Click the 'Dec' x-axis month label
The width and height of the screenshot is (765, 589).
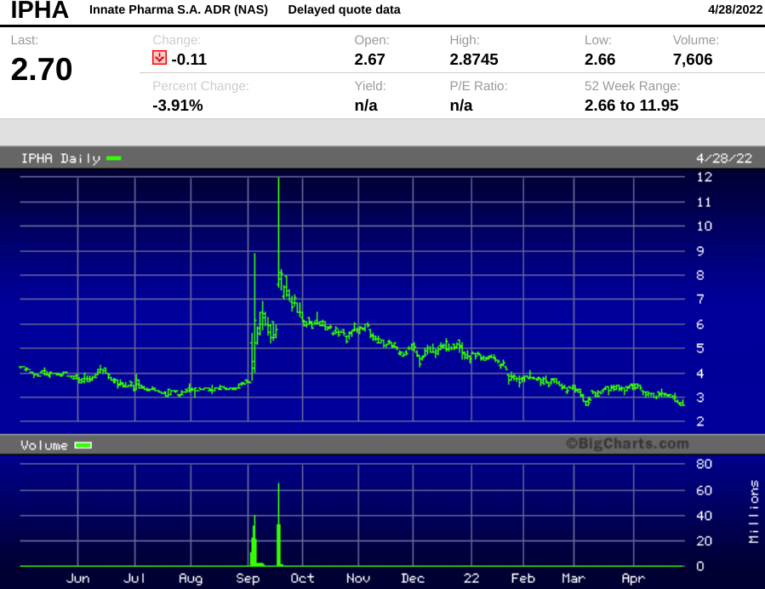point(413,578)
